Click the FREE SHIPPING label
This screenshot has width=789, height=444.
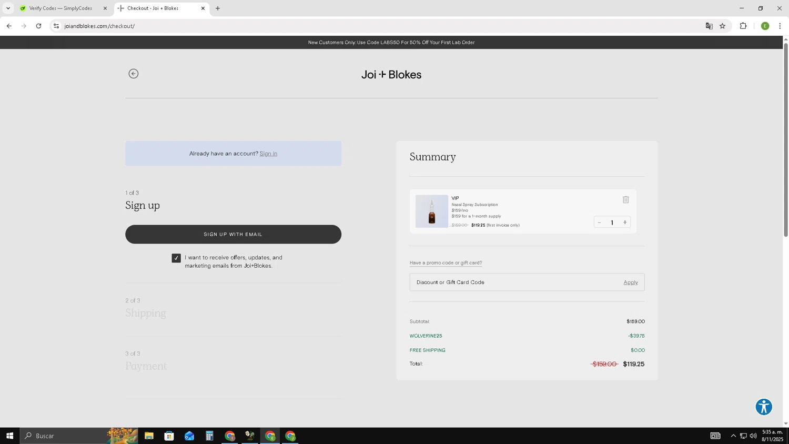[x=428, y=350]
